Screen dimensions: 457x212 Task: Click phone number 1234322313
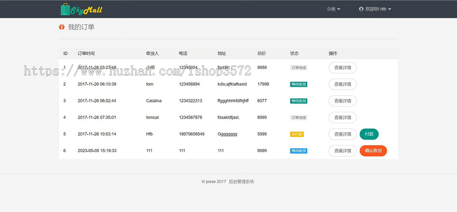coord(190,101)
